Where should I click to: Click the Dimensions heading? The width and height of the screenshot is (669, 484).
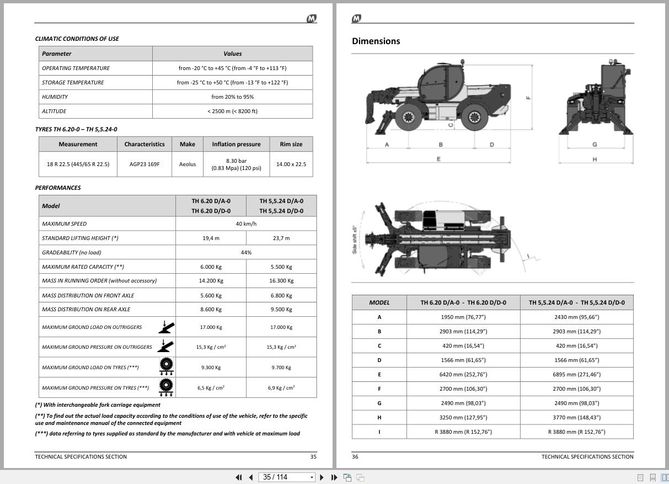pyautogui.click(x=376, y=41)
